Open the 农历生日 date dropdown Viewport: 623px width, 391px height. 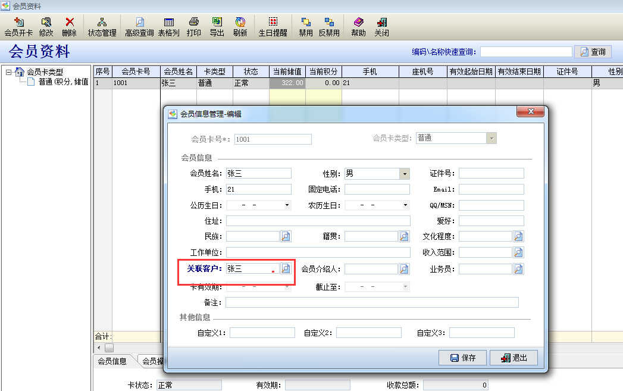[x=405, y=205]
